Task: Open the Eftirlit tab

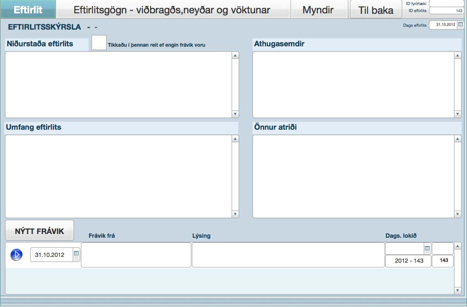Action: click(28, 9)
